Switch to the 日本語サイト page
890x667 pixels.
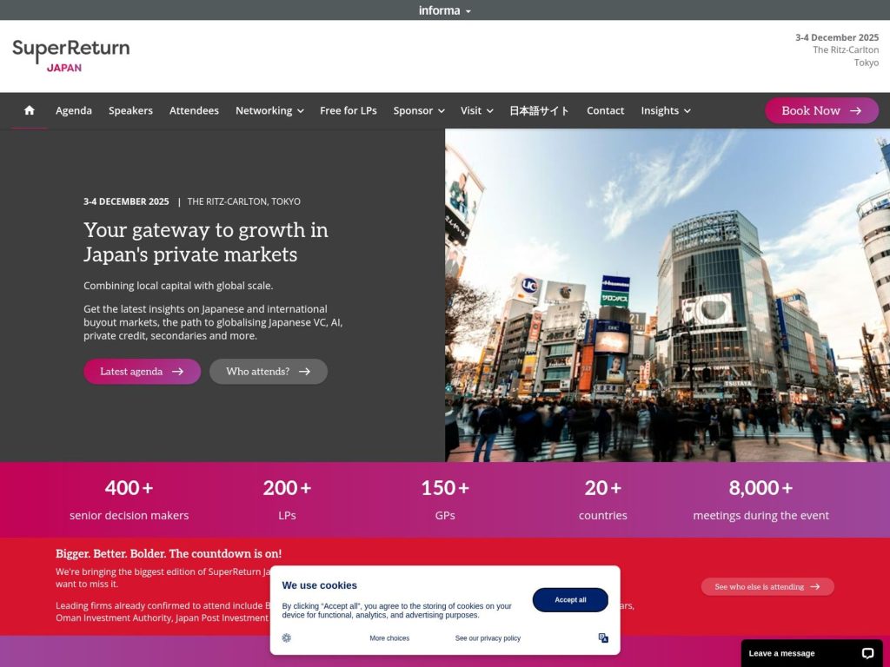tap(540, 110)
